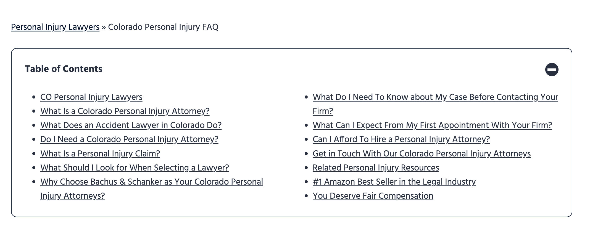This screenshot has width=590, height=234.
Task: Select the CO Personal Injury Lawyers link
Action: (x=91, y=97)
